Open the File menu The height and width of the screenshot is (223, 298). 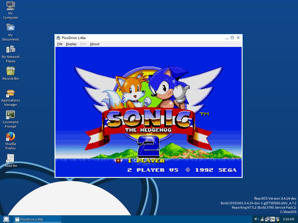pyautogui.click(x=60, y=44)
